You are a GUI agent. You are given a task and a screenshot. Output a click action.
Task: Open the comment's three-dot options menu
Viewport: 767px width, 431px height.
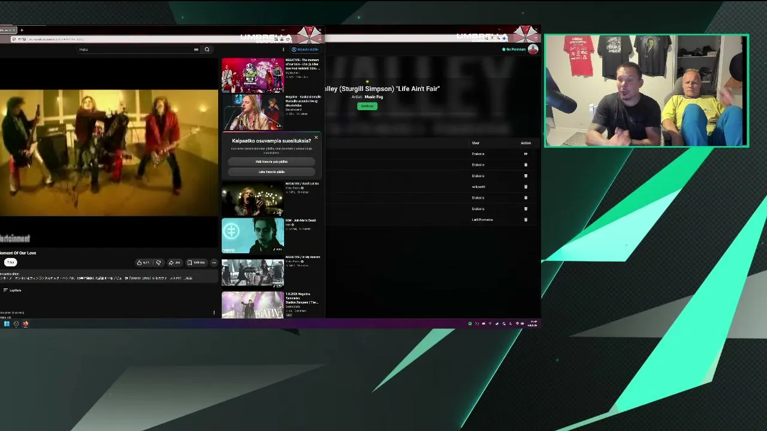[x=214, y=312]
